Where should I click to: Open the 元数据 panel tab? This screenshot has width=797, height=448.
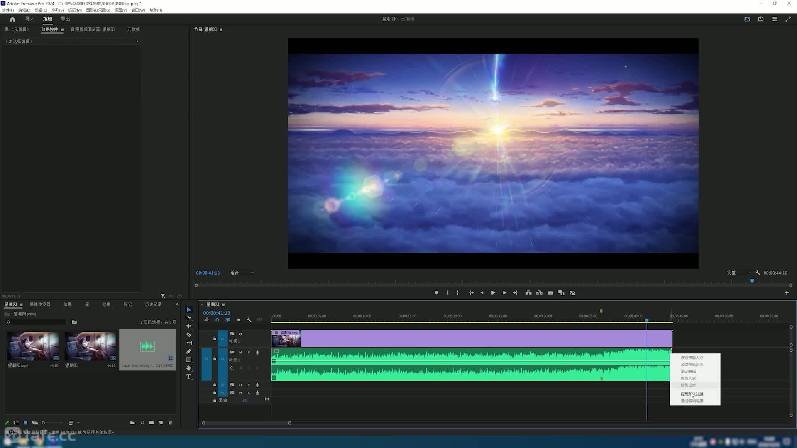[133, 29]
